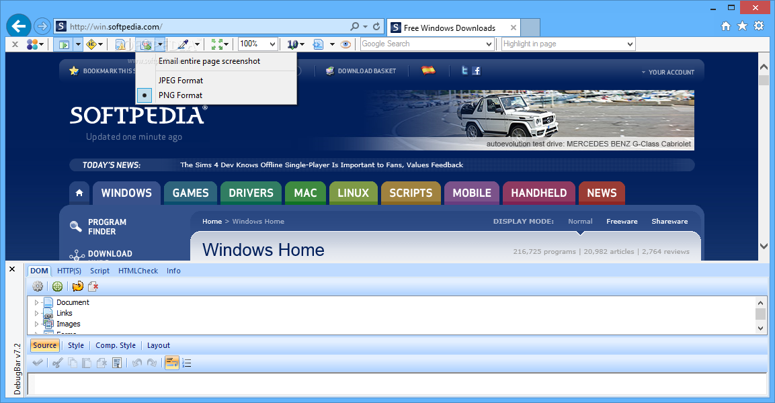Click the apply checkmark icon in source toolbar
The image size is (775, 403).
click(x=38, y=363)
